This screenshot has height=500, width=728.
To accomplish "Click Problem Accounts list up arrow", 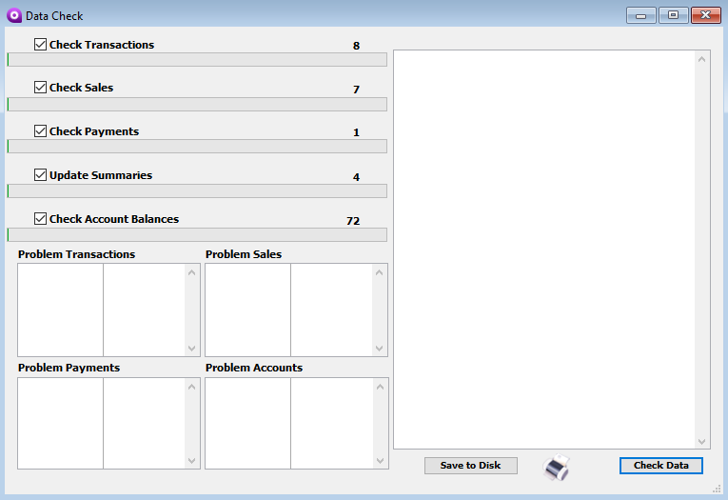I will coord(380,387).
